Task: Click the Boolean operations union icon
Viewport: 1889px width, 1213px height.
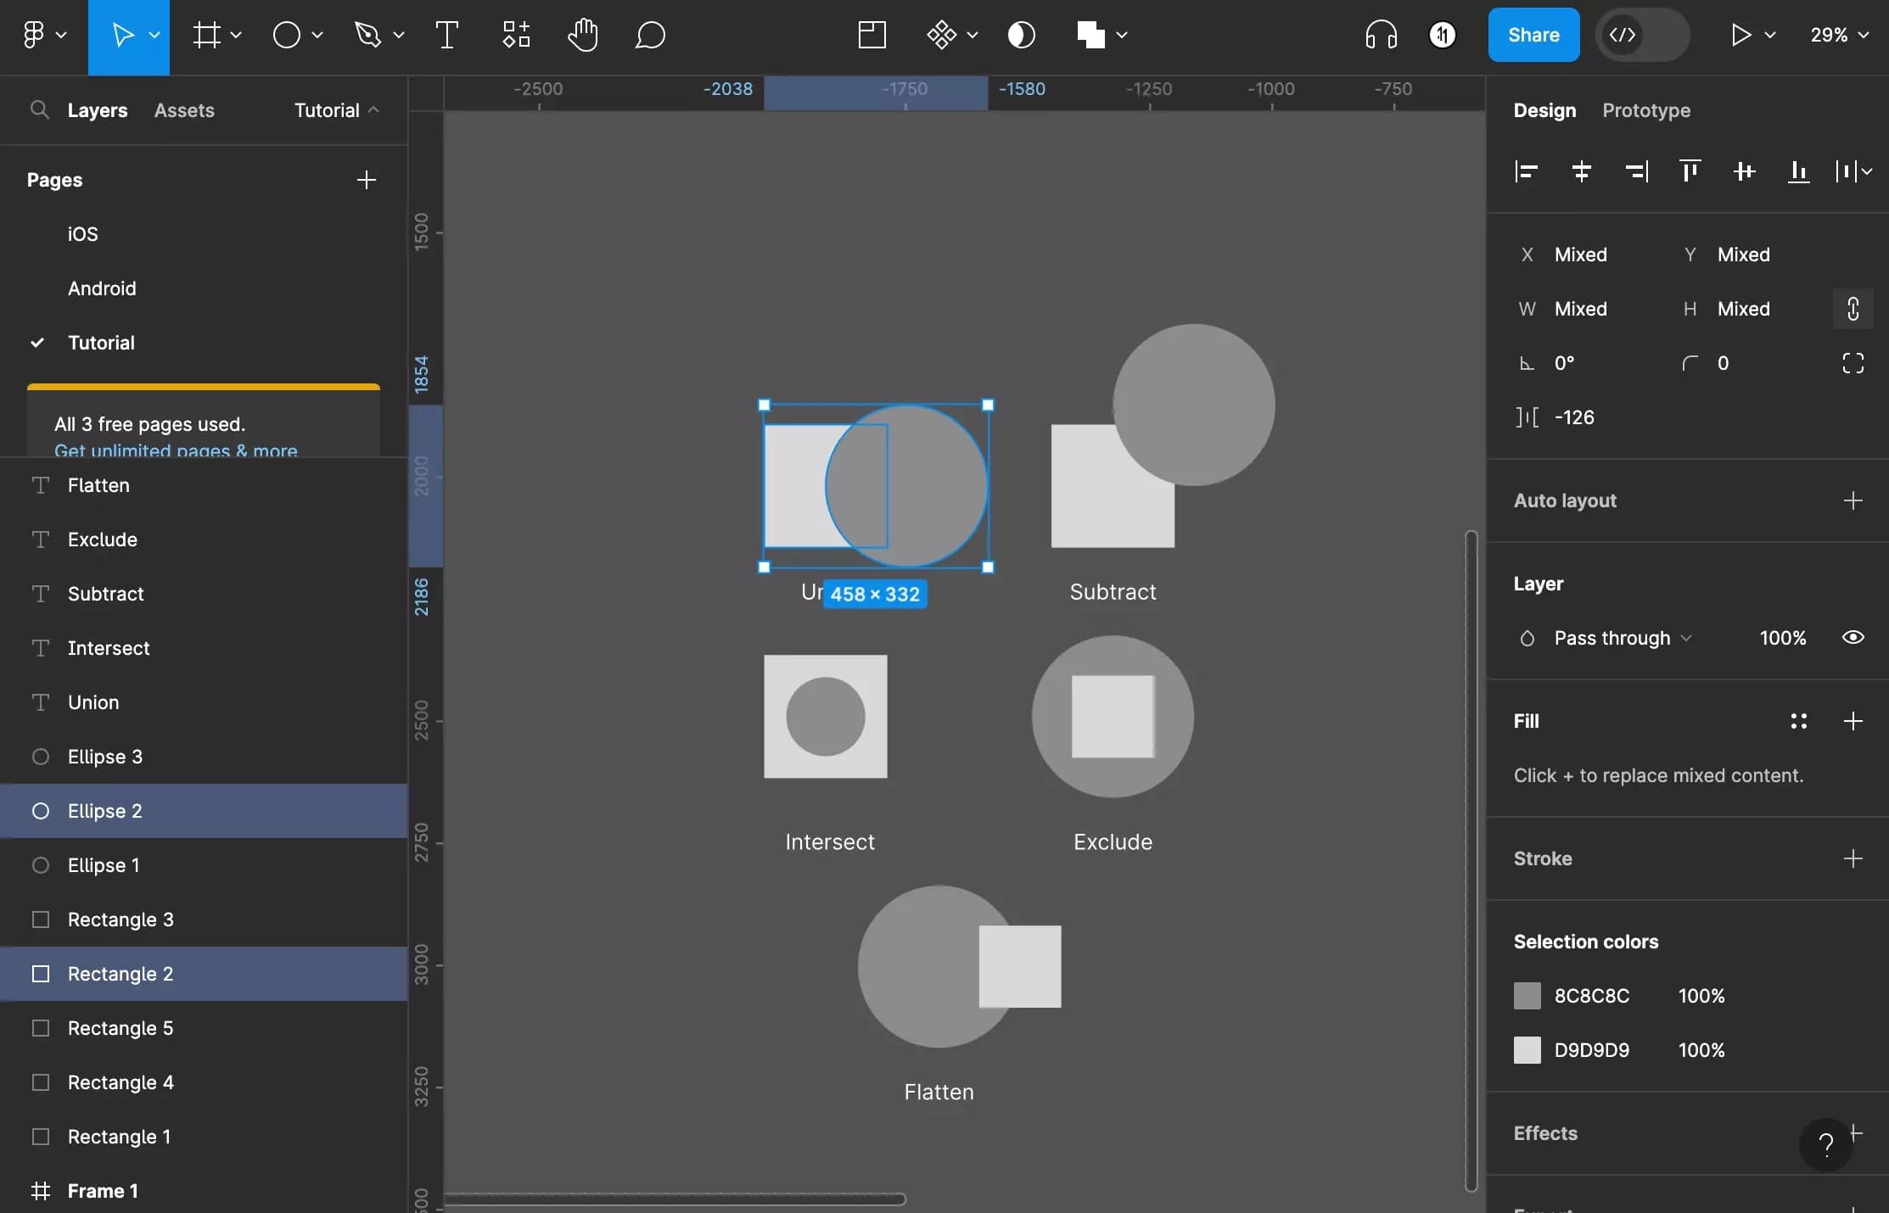Action: [1090, 36]
